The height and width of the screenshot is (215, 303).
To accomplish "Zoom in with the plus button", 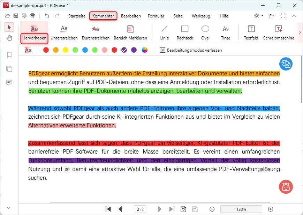I will pos(271,209).
